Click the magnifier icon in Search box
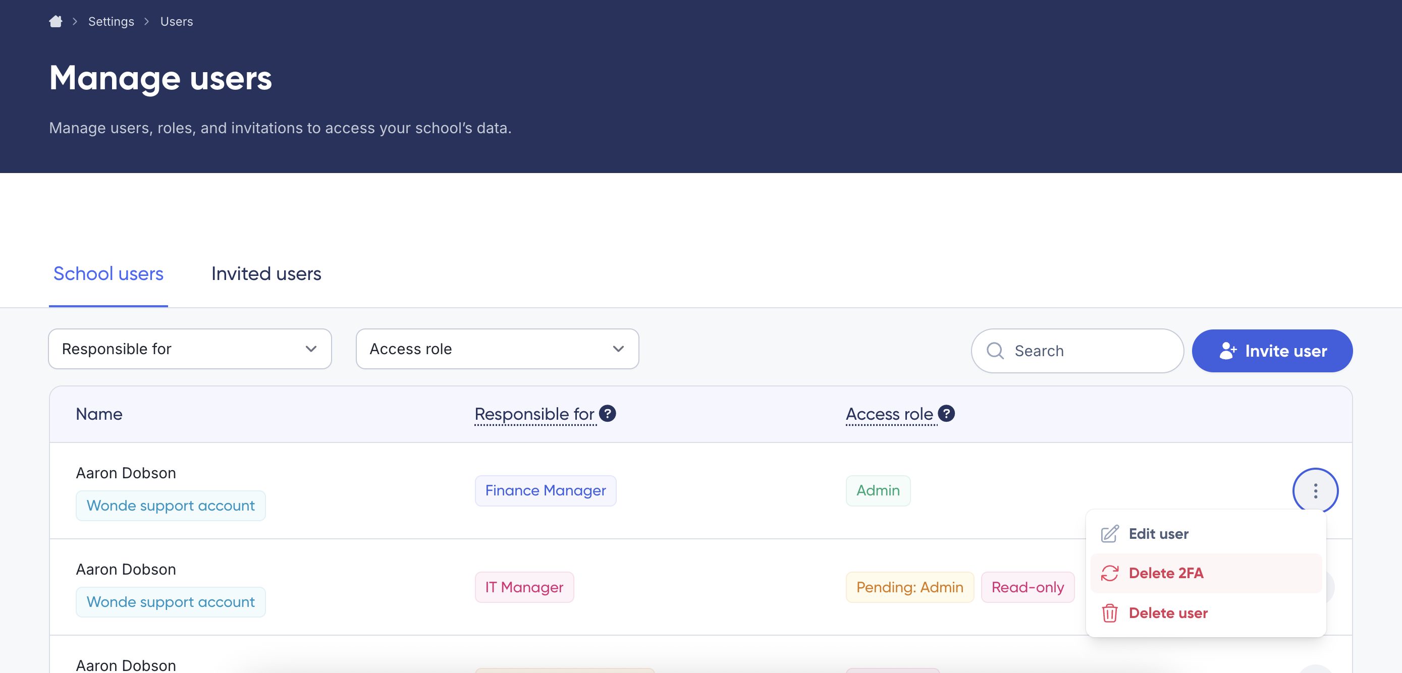1402x673 pixels. 995,351
